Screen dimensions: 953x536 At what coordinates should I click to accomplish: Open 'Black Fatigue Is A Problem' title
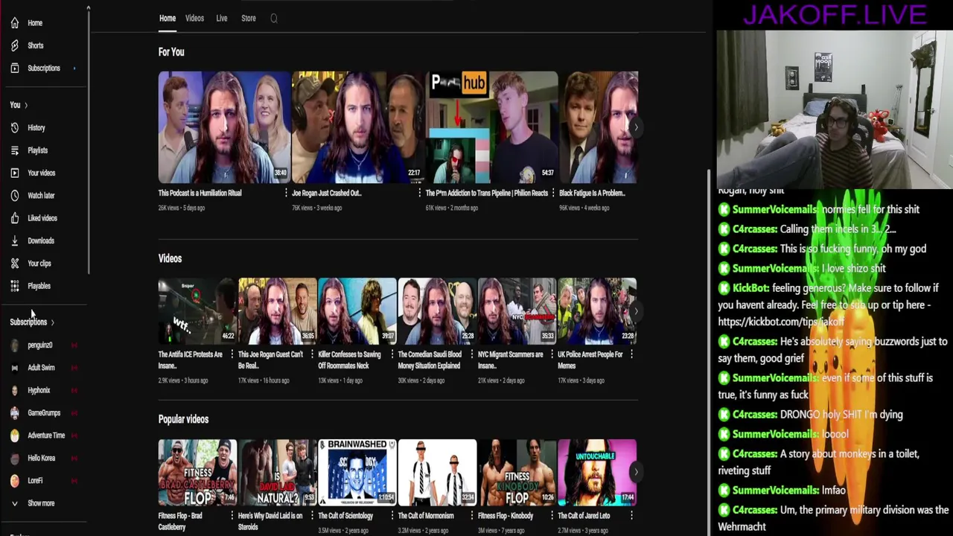coord(592,193)
